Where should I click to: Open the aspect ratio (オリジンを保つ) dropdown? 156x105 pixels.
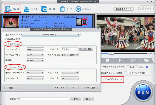(70, 55)
